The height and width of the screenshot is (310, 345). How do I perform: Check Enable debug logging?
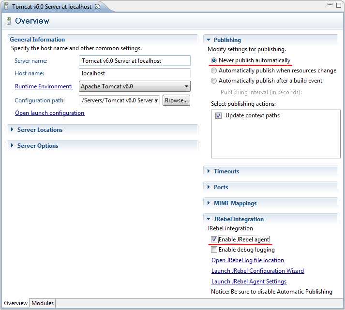(x=214, y=250)
